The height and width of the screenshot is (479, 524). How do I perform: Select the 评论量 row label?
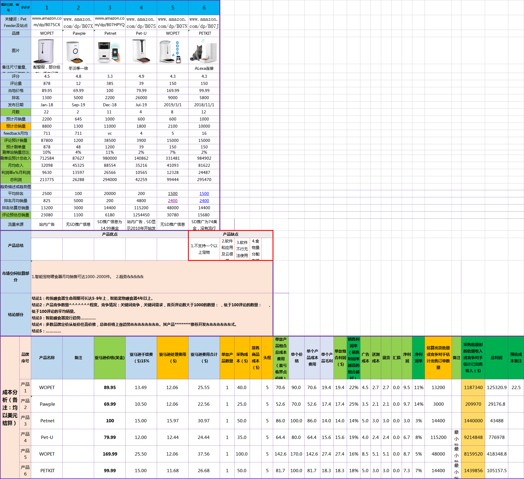click(16, 83)
